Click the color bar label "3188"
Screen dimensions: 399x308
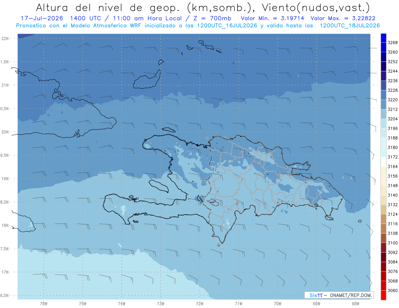(393, 138)
